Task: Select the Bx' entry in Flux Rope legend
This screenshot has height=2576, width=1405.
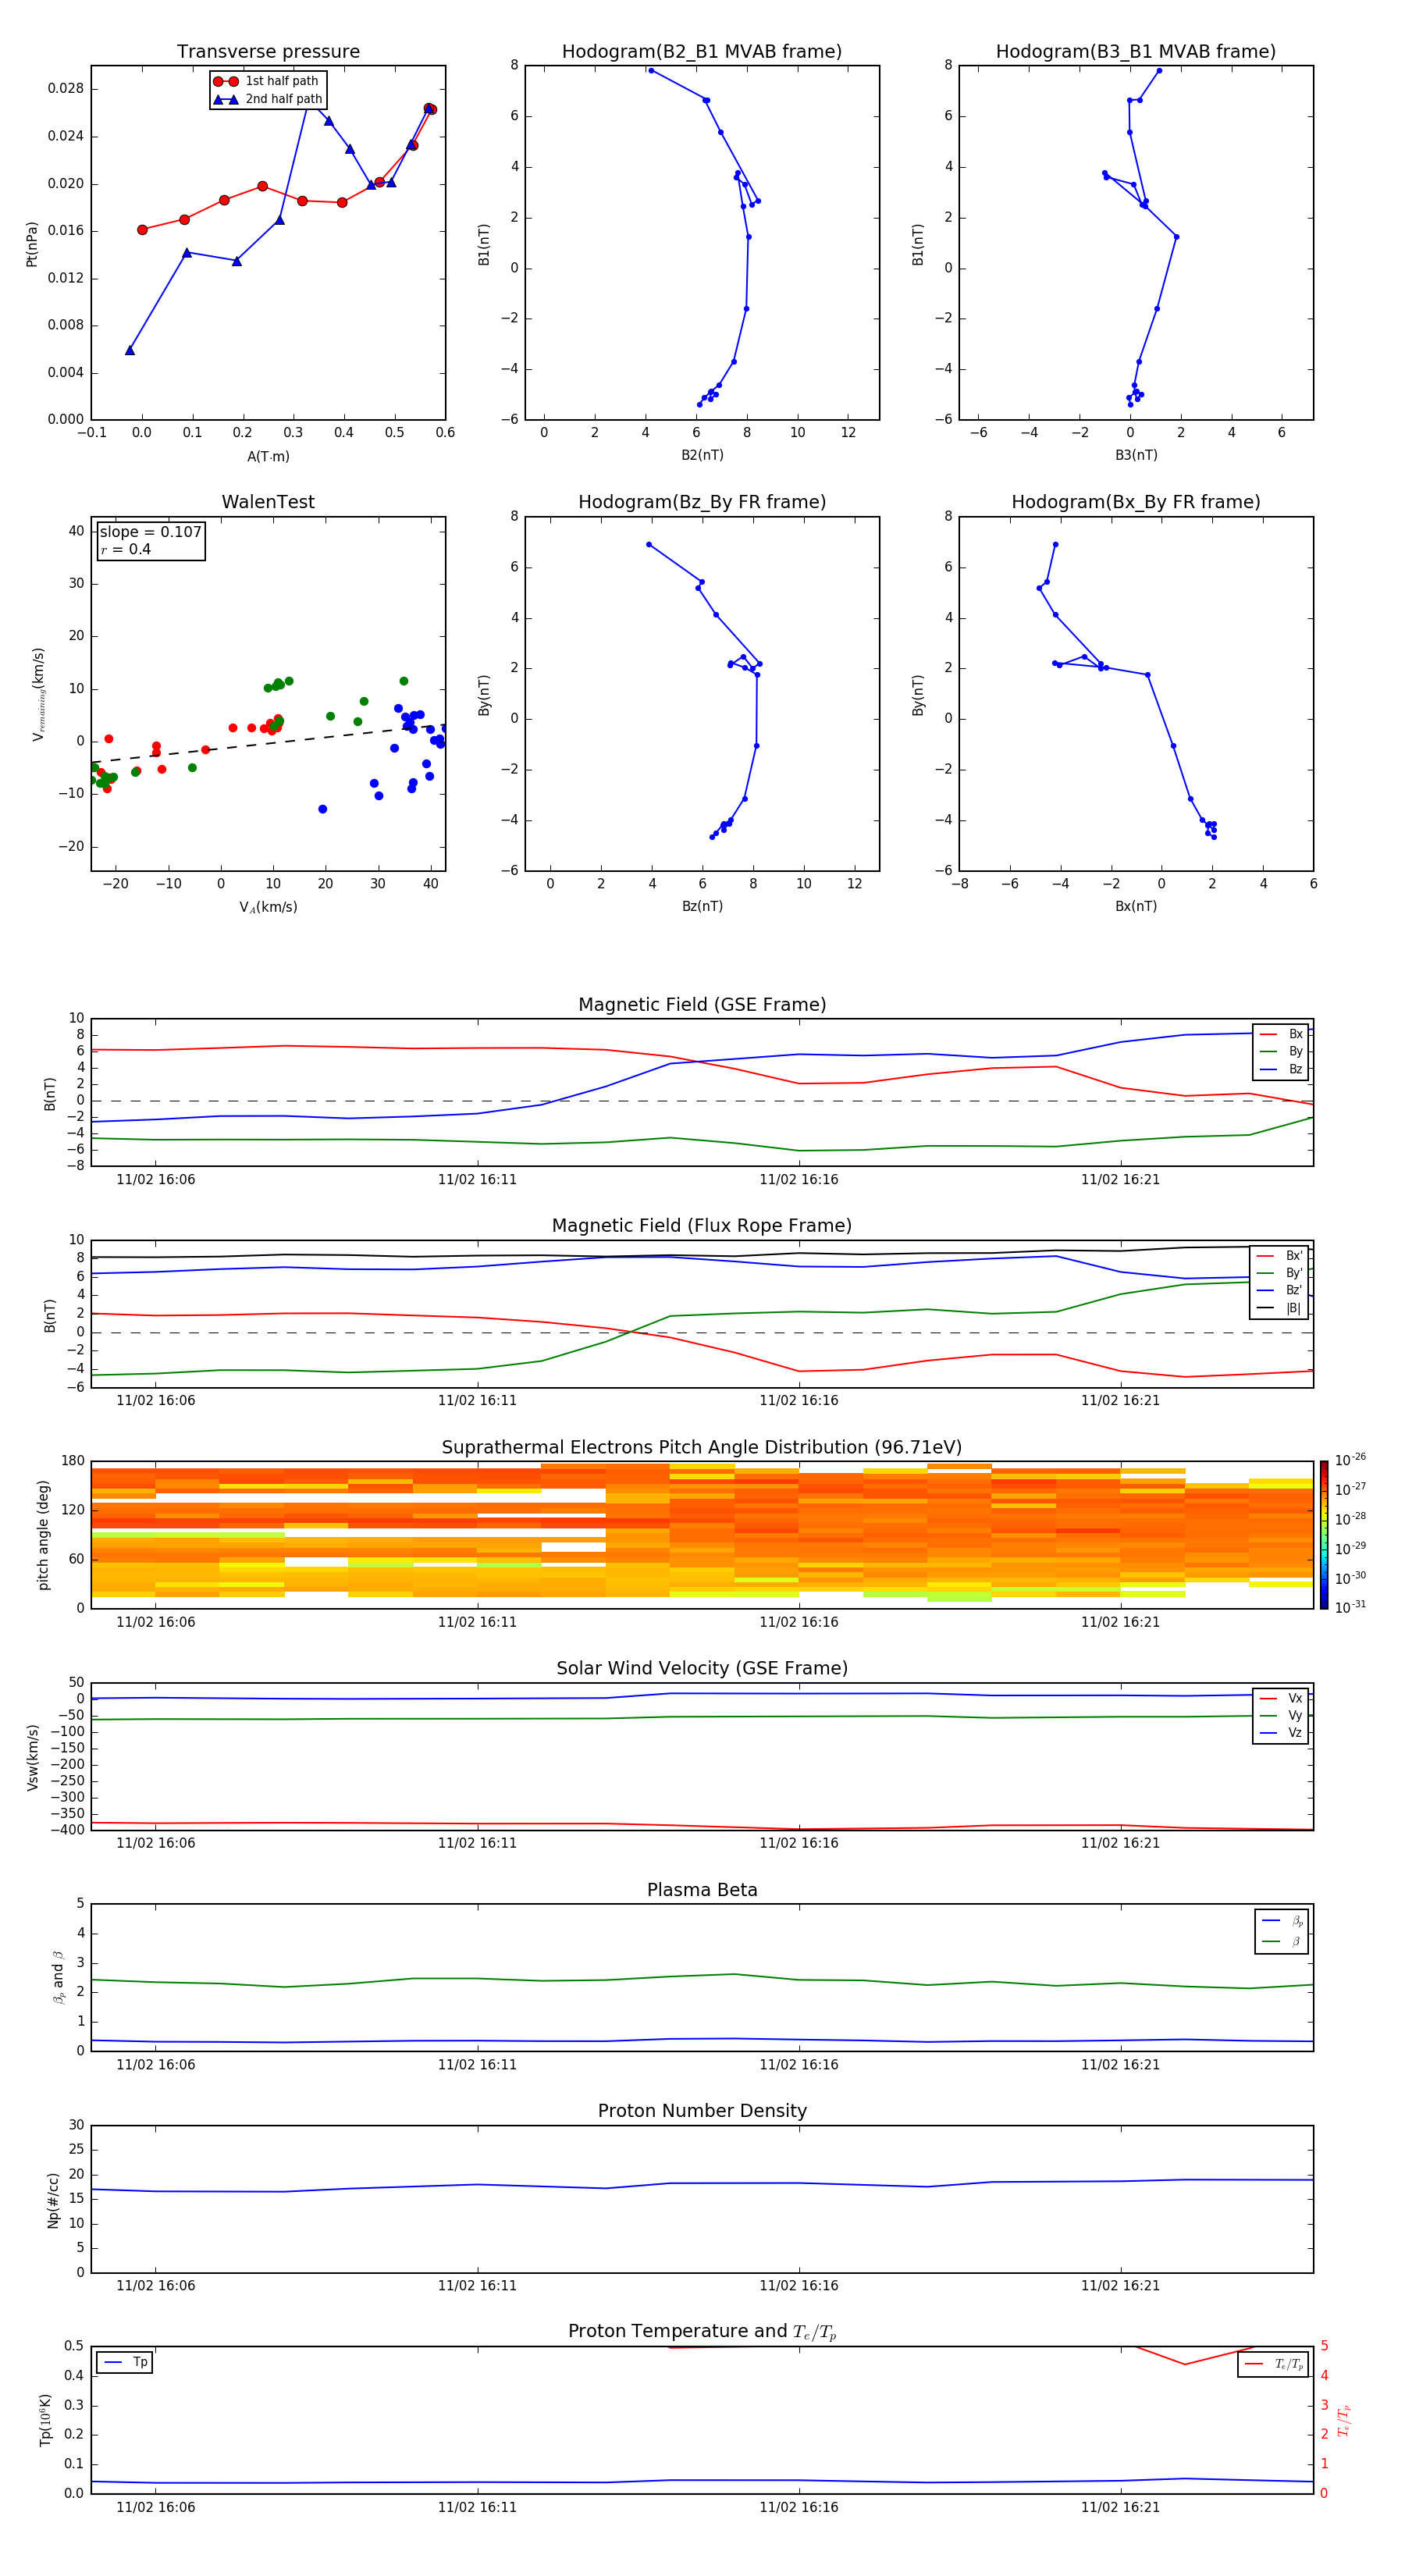Action: [1279, 1256]
